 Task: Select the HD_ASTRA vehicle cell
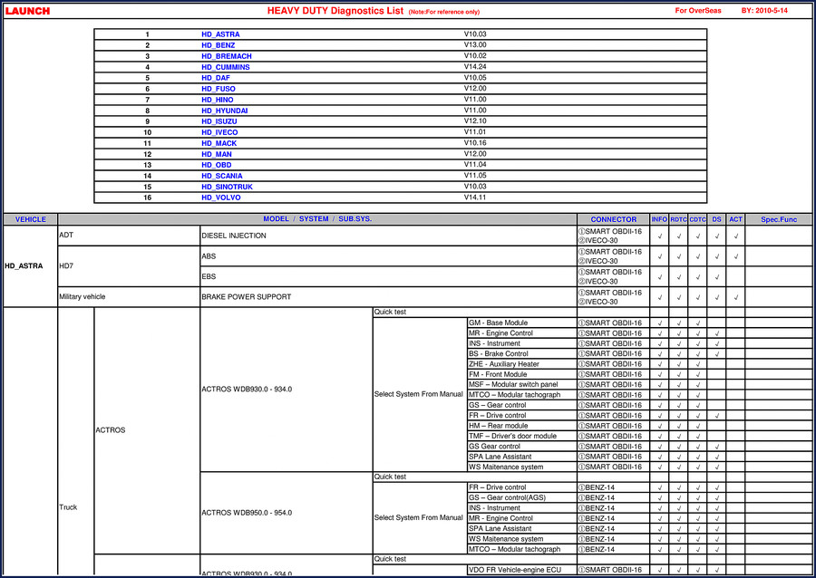(x=31, y=266)
